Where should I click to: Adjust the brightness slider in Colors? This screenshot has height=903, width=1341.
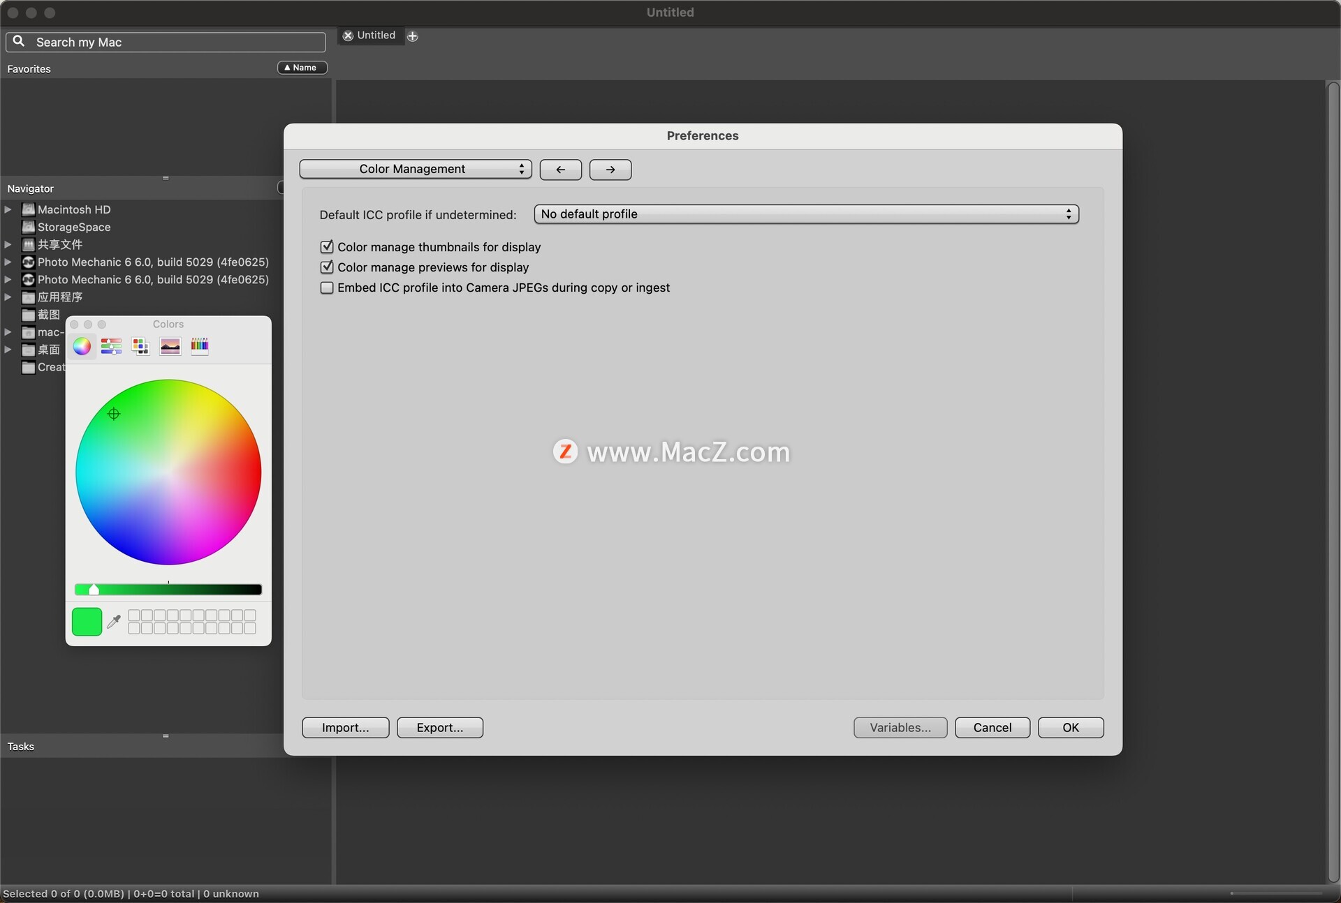click(x=168, y=590)
